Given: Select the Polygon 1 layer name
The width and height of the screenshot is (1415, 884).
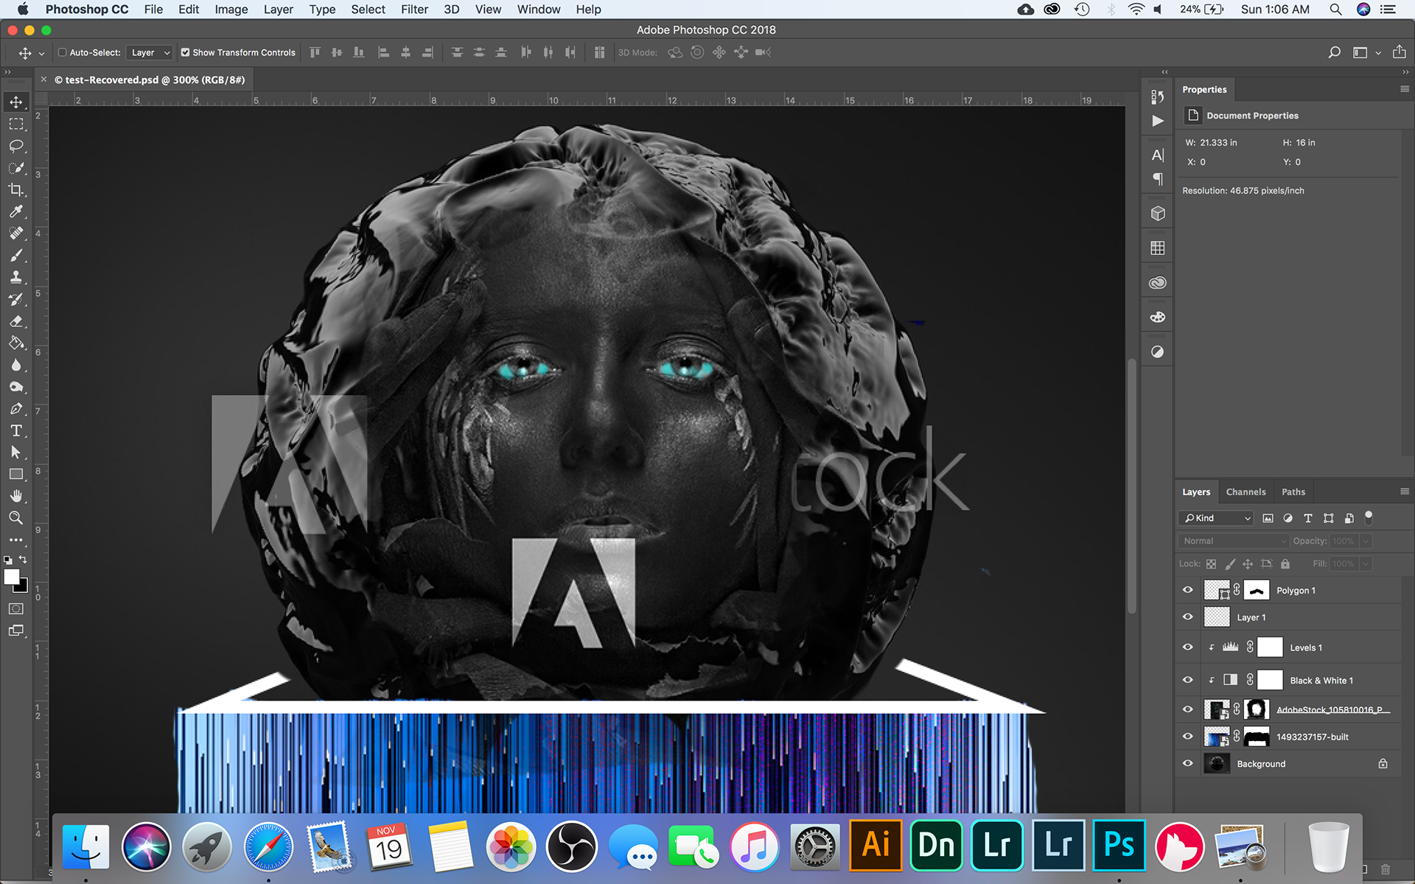Looking at the screenshot, I should coord(1296,590).
